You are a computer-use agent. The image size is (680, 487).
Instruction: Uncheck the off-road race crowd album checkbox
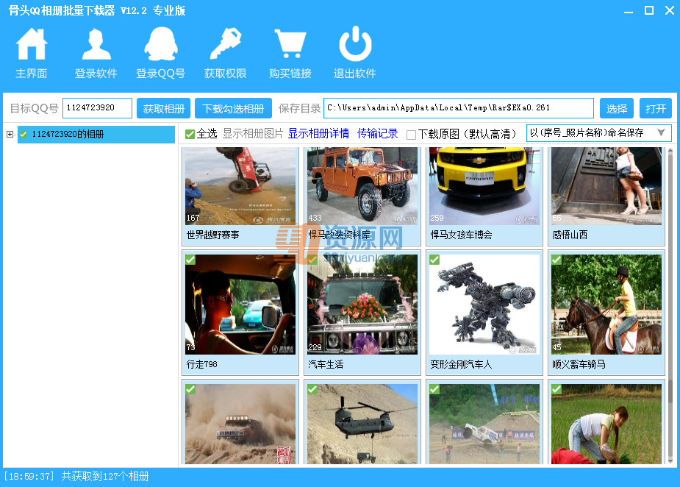point(434,389)
